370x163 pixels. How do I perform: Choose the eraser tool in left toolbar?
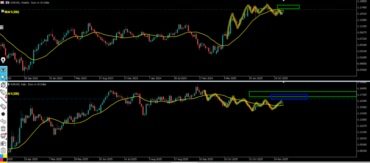pyautogui.click(x=3, y=106)
